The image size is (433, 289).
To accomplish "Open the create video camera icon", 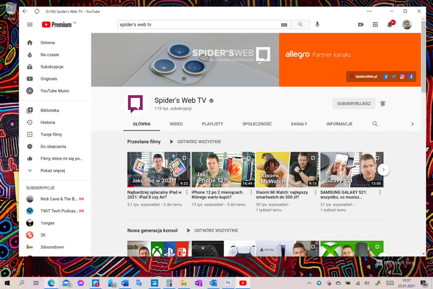I will [x=361, y=25].
